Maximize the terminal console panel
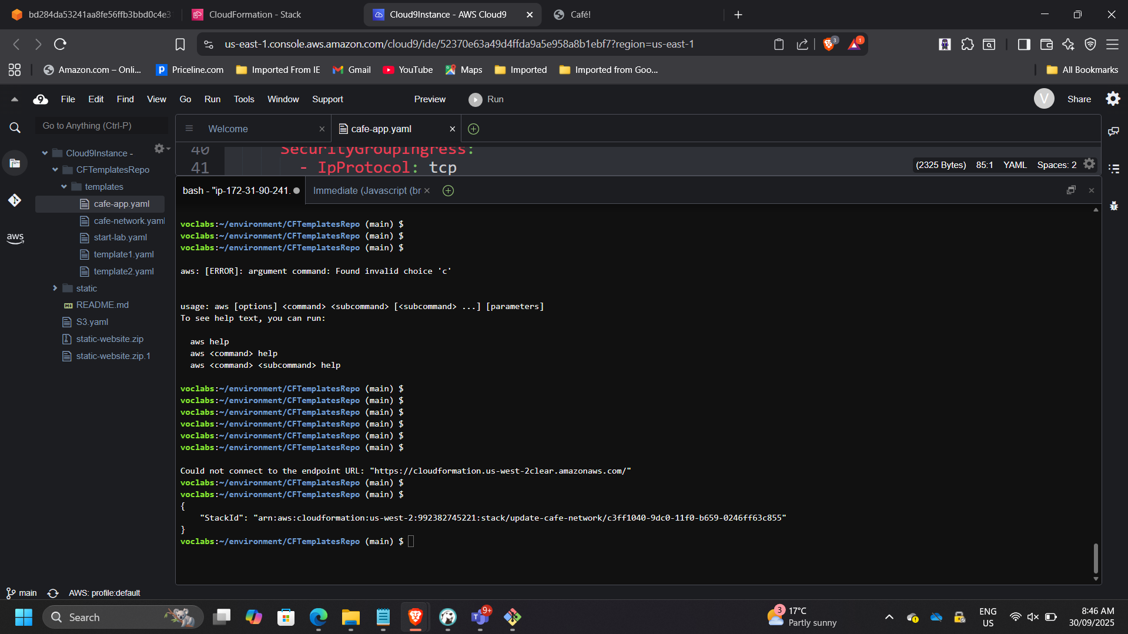The width and height of the screenshot is (1128, 634). coord(1071,190)
